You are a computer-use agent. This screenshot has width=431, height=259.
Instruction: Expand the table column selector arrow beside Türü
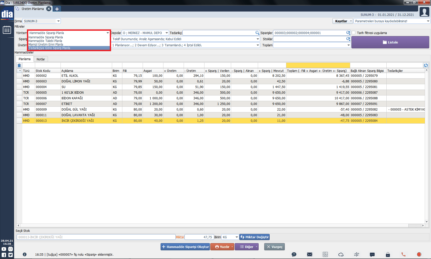click(x=20, y=71)
